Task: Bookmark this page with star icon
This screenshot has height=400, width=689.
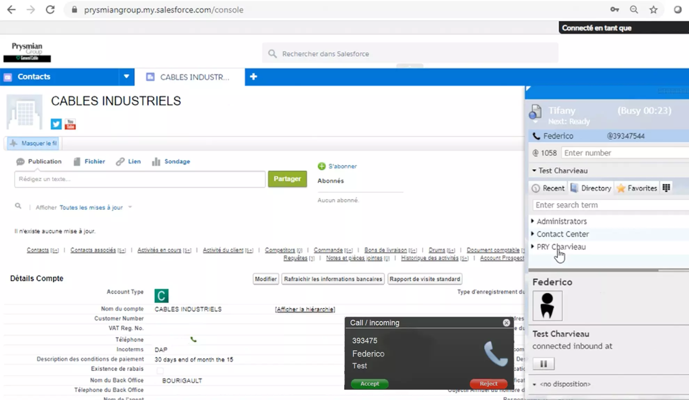Action: click(654, 10)
